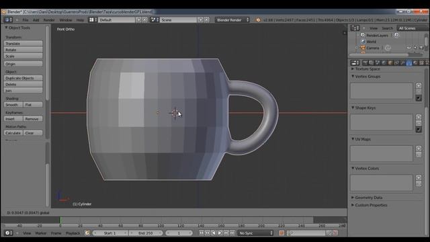The height and width of the screenshot is (242, 430).
Task: Open the Material properties tab
Action: pos(415,63)
